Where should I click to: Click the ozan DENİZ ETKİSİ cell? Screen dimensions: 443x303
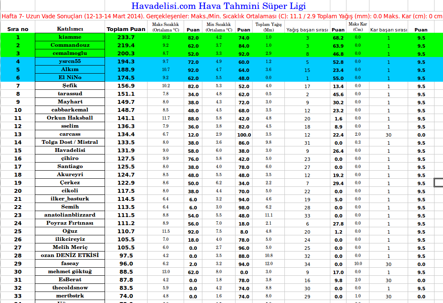coord(70,255)
